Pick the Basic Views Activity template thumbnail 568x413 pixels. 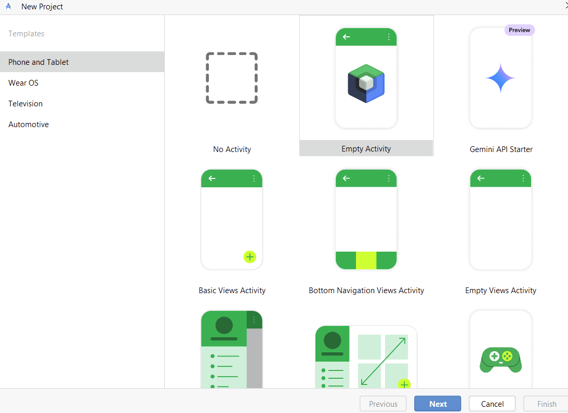[232, 219]
